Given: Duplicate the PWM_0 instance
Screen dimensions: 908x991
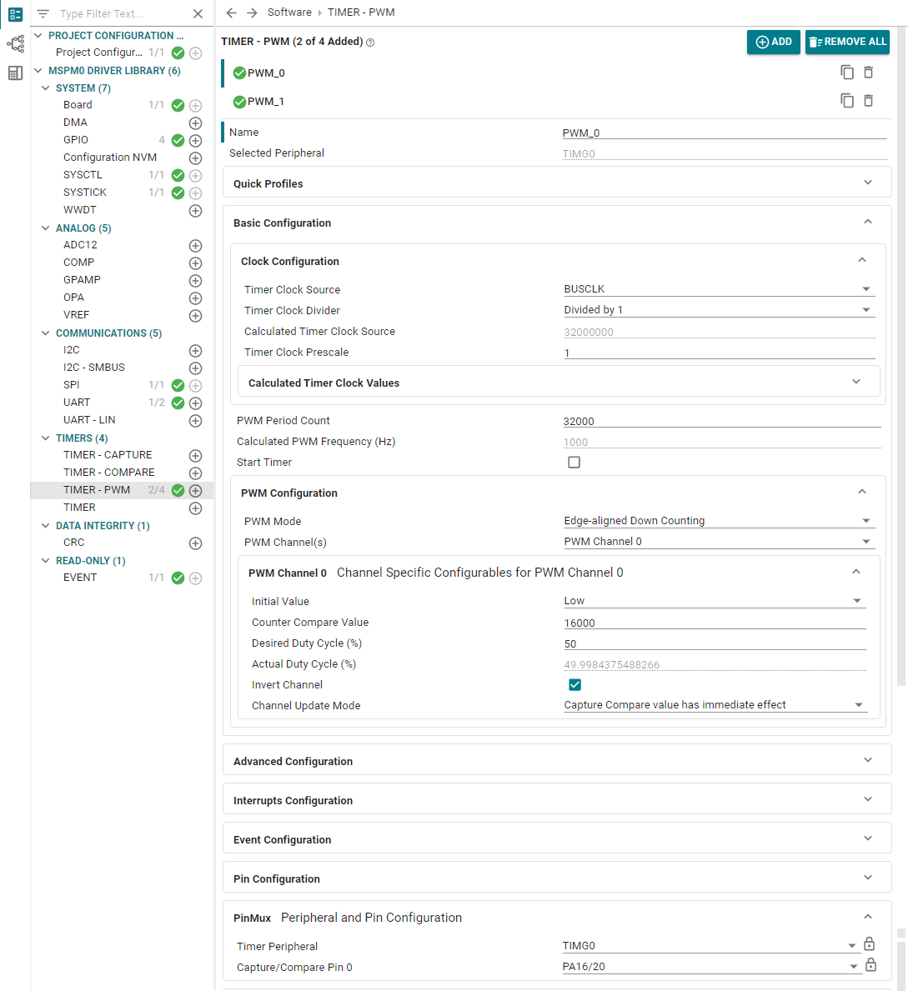Looking at the screenshot, I should 846,73.
